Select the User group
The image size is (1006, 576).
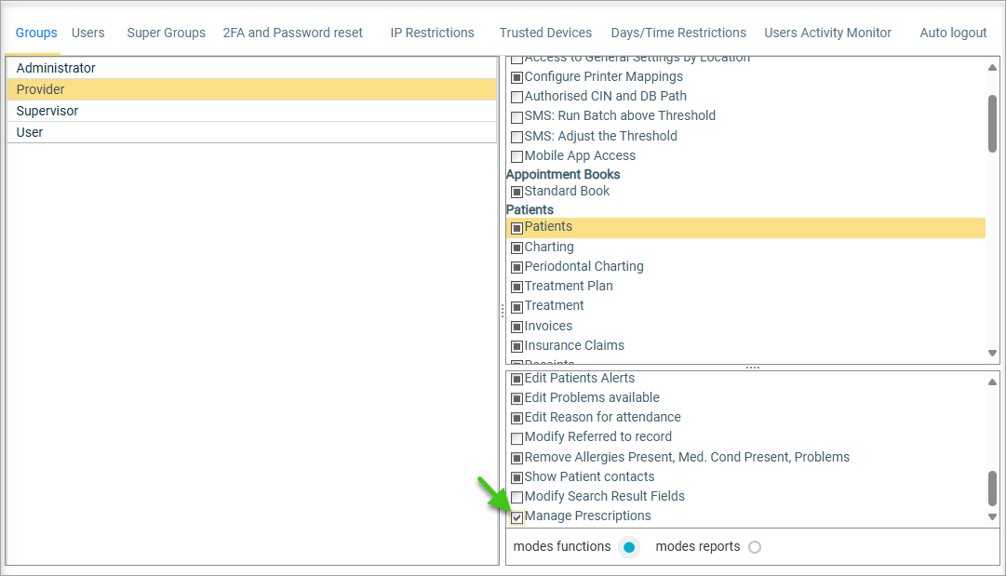coord(251,132)
